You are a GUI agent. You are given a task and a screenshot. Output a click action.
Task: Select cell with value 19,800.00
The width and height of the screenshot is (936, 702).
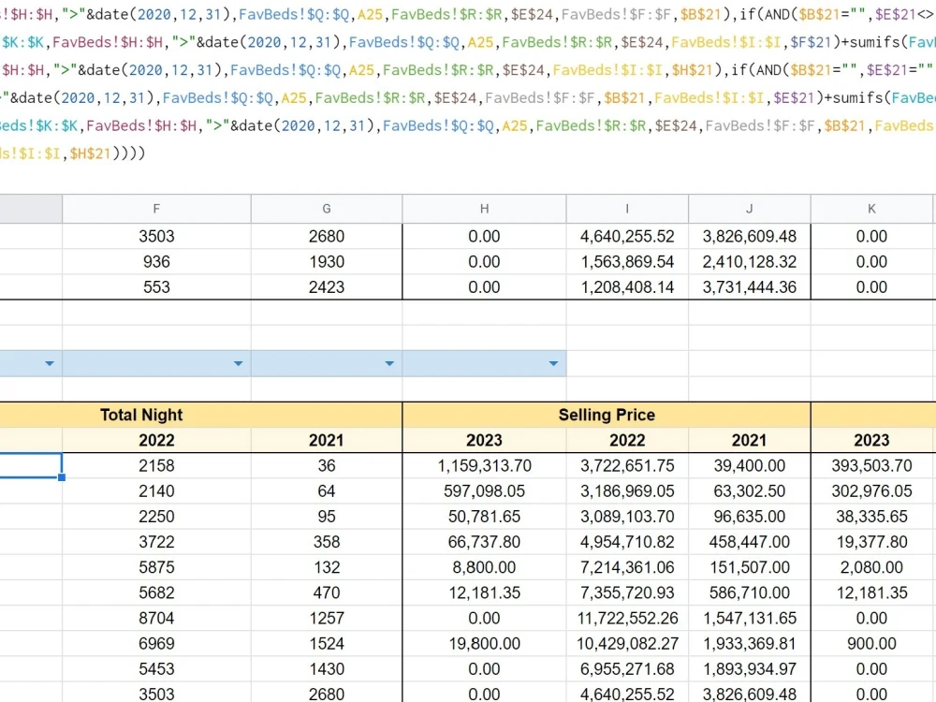[x=484, y=644]
